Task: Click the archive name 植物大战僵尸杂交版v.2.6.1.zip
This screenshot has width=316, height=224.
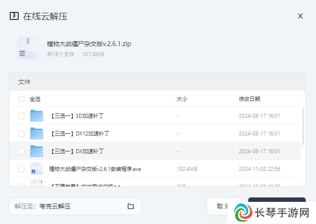Action: pyautogui.click(x=89, y=44)
